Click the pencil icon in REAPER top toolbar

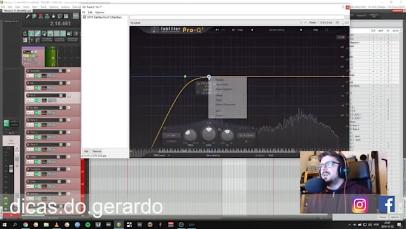point(27,16)
